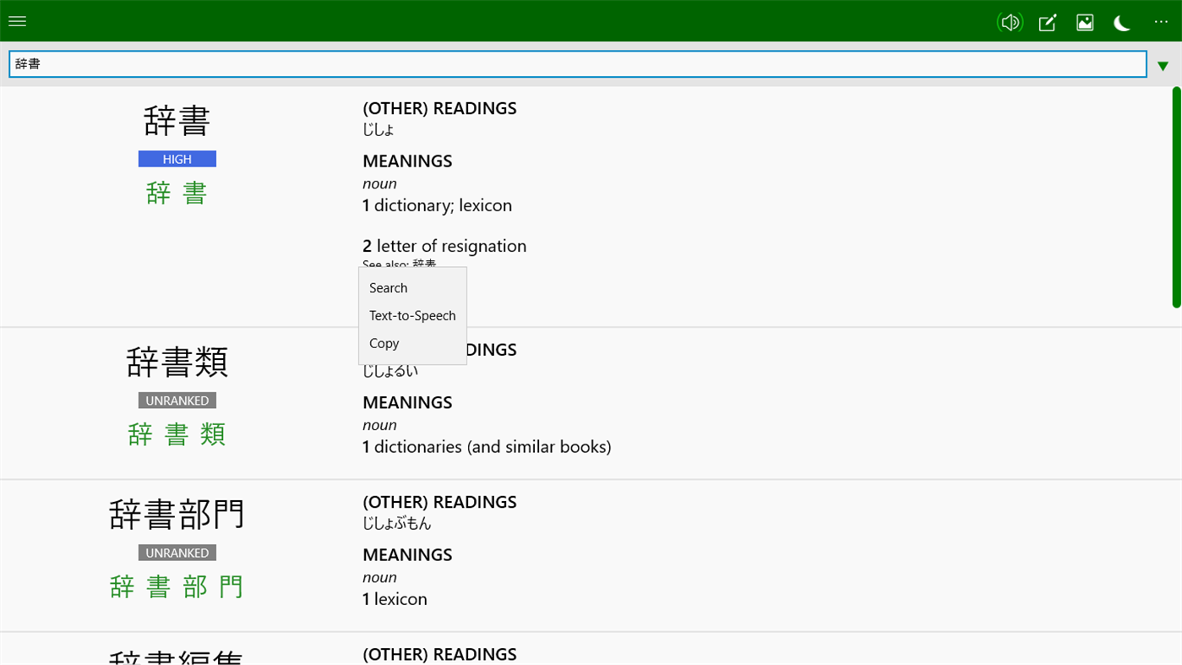Screen dimensions: 1182x665
Task: Toggle the UNRANKED tag on 辞書類
Action: coord(177,400)
